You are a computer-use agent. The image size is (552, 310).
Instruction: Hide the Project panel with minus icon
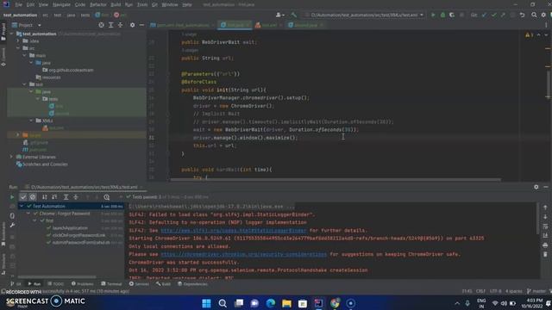pos(141,25)
